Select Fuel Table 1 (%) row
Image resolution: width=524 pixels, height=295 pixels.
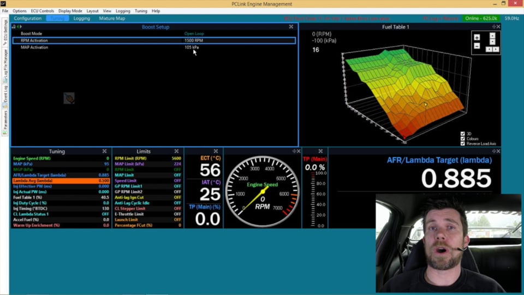pos(61,197)
